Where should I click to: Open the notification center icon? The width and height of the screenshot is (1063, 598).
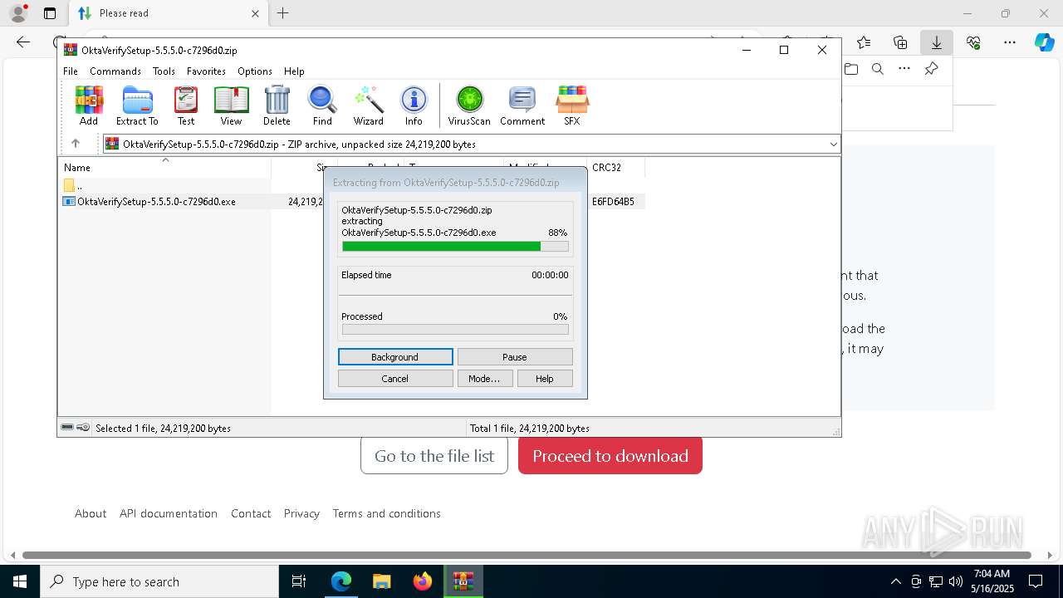[1036, 581]
